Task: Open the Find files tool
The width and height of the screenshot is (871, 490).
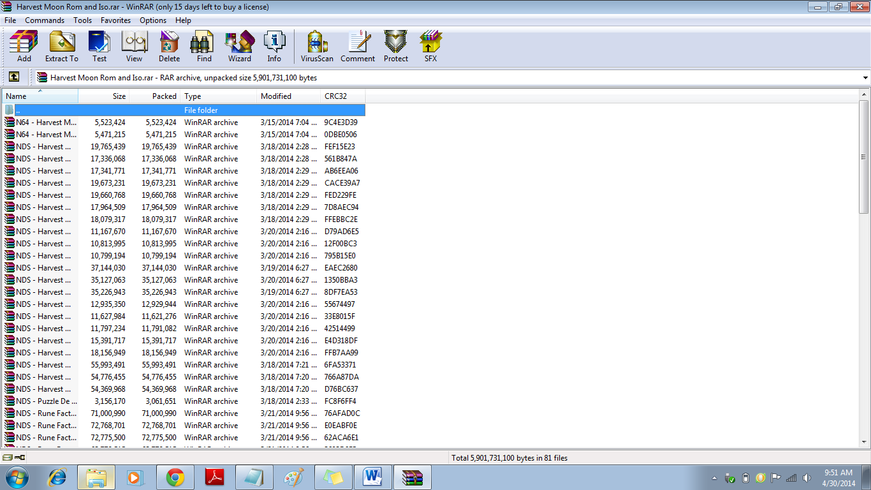Action: pyautogui.click(x=204, y=46)
